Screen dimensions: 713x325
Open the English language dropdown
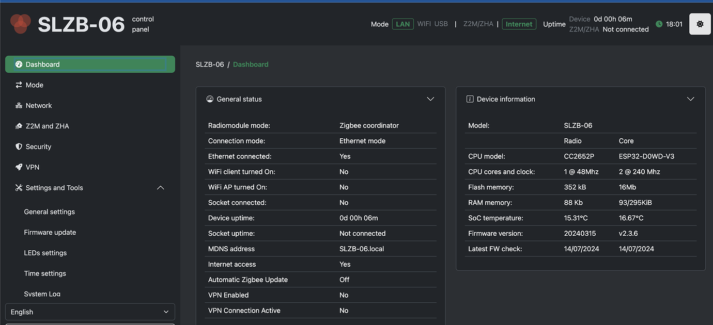tap(90, 312)
